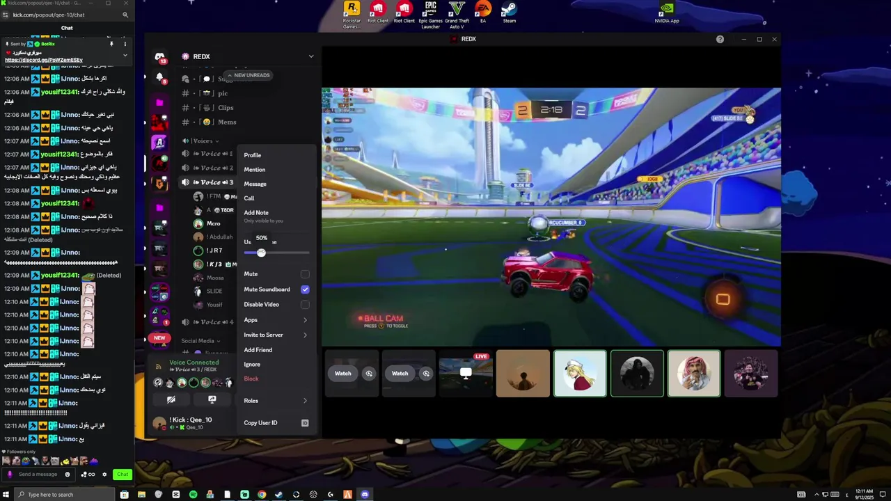The image size is (891, 501).
Task: Open Grand Theft Auto V shortcut
Action: pos(457,15)
